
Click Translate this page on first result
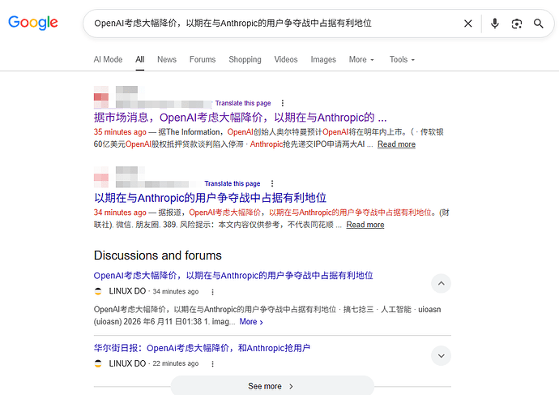point(243,103)
